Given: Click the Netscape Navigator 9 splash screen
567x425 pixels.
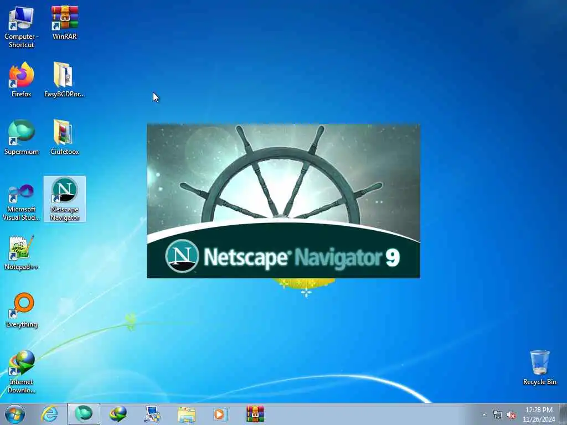Looking at the screenshot, I should pyautogui.click(x=283, y=201).
